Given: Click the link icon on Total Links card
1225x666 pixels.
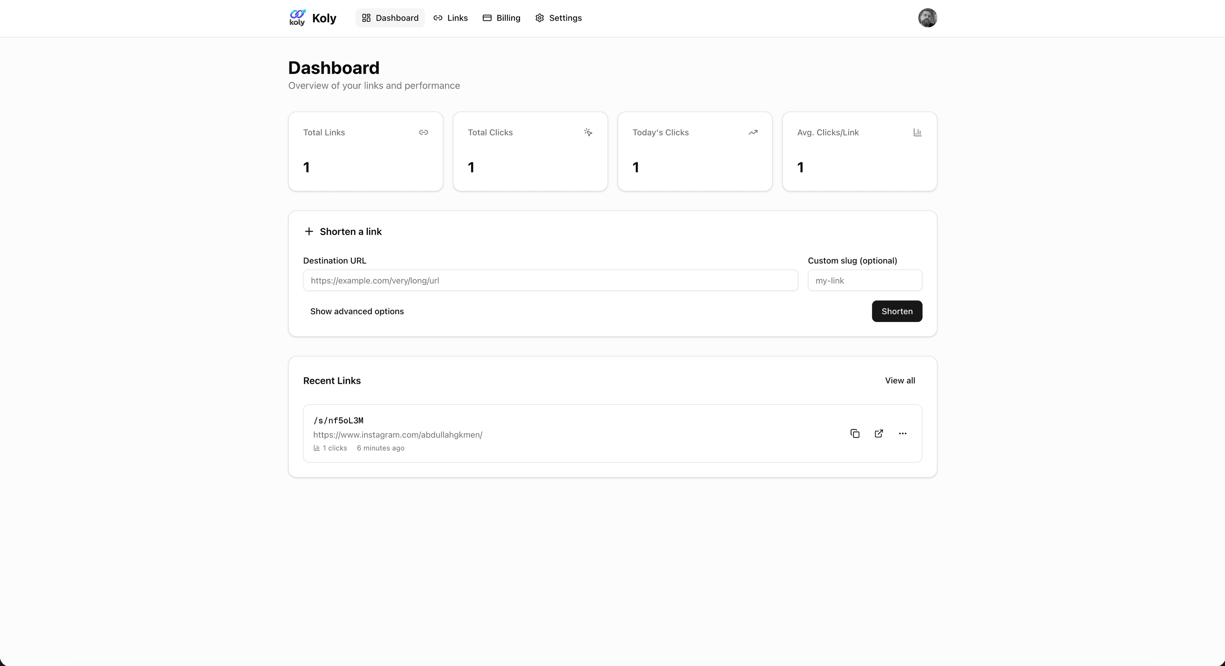Looking at the screenshot, I should point(423,133).
